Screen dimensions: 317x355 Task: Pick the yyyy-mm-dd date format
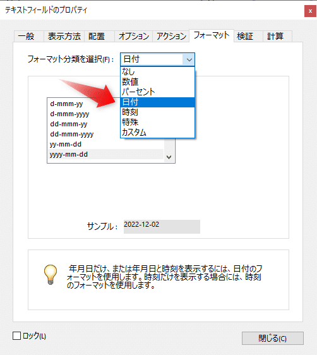coord(105,154)
